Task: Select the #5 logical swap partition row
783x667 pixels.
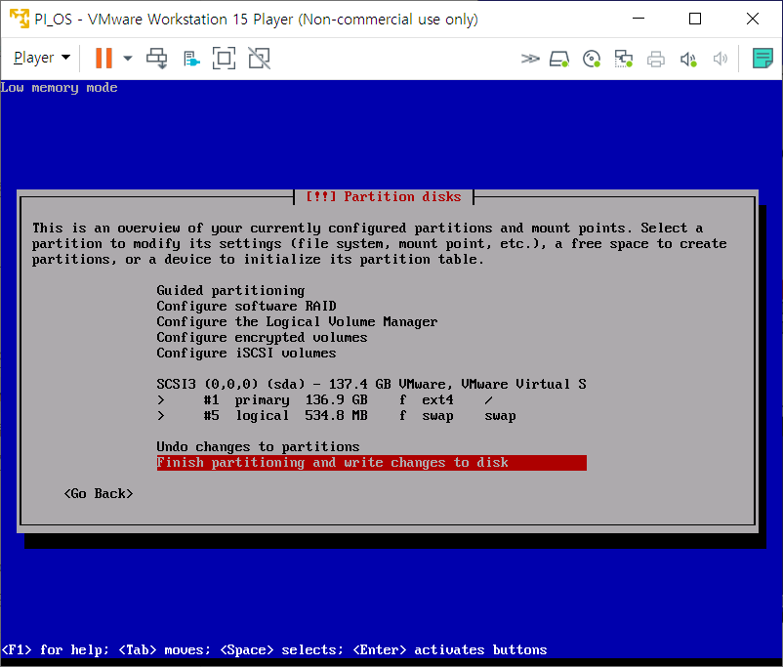Action: [336, 416]
